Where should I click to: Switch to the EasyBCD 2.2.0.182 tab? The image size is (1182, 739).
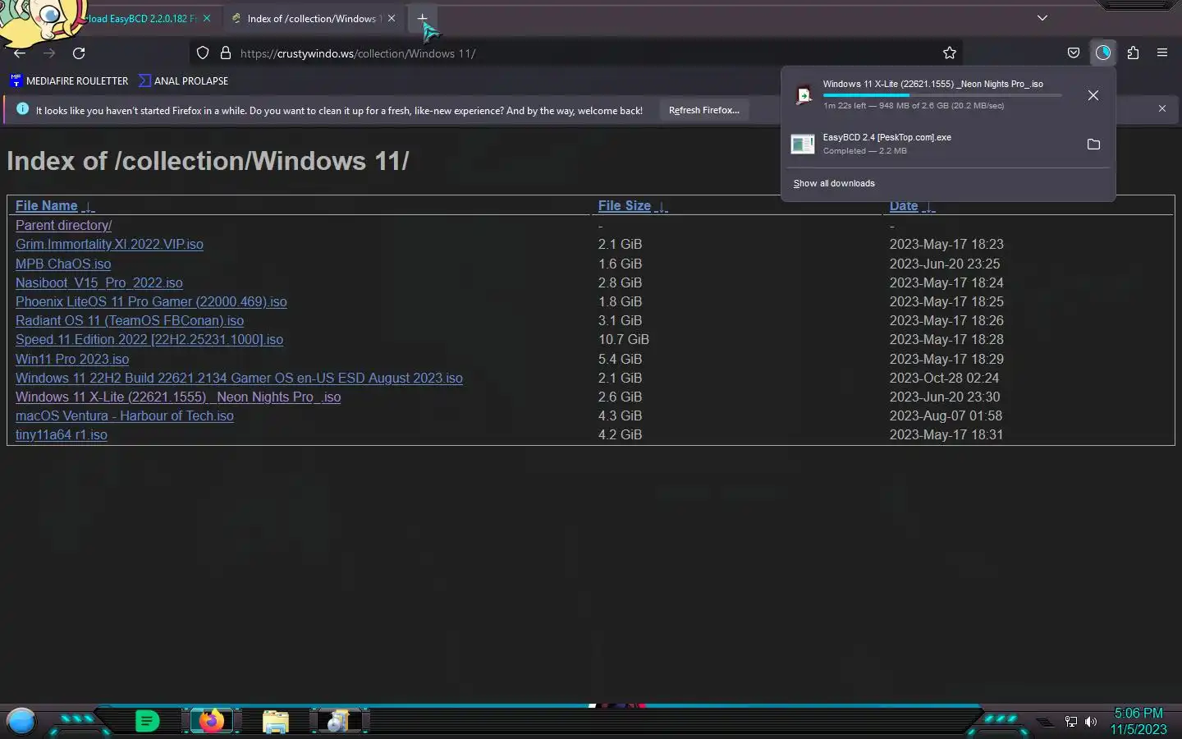tap(140, 18)
